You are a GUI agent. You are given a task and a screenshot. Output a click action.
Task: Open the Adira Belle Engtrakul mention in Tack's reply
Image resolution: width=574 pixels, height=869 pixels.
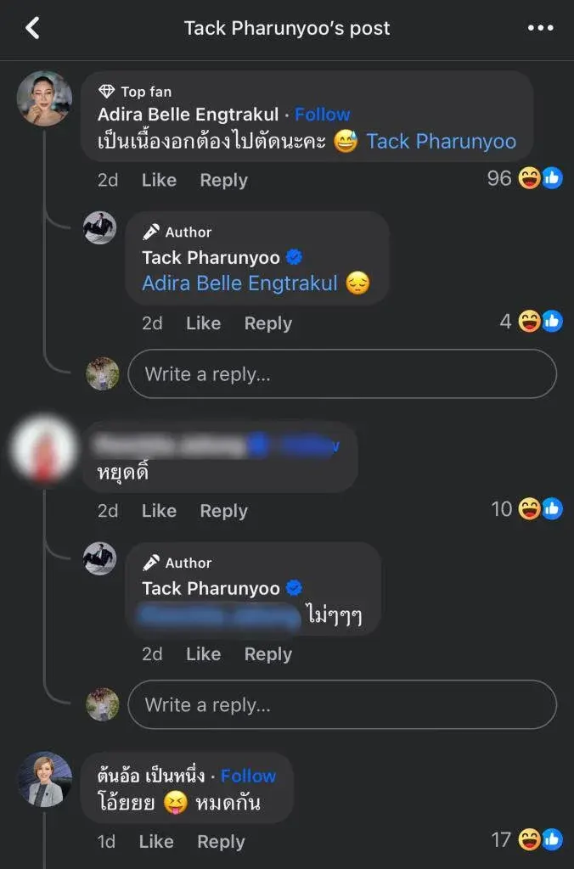239,283
